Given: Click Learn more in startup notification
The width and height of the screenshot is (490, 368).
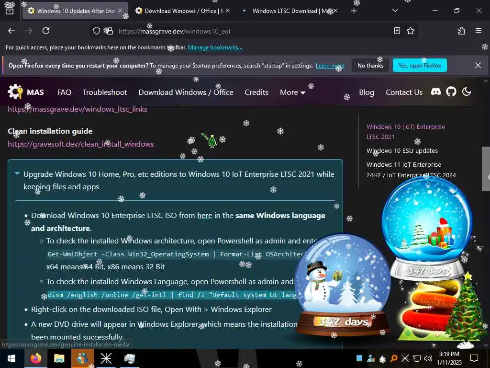Looking at the screenshot, I should [x=330, y=66].
